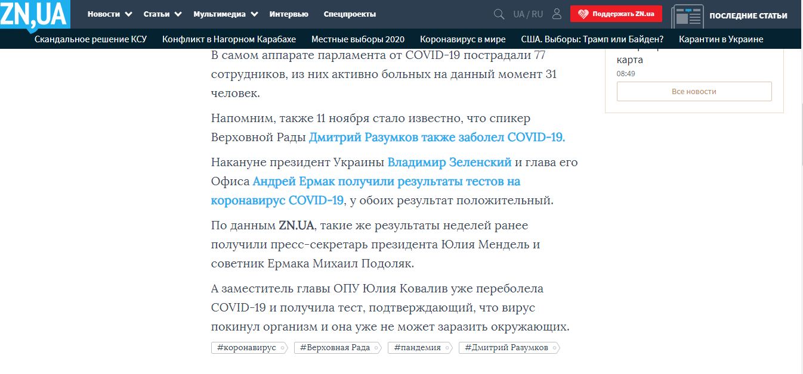This screenshot has width=803, height=374.
Task: Select the #Верховная Рада tag
Action: pyautogui.click(x=335, y=348)
